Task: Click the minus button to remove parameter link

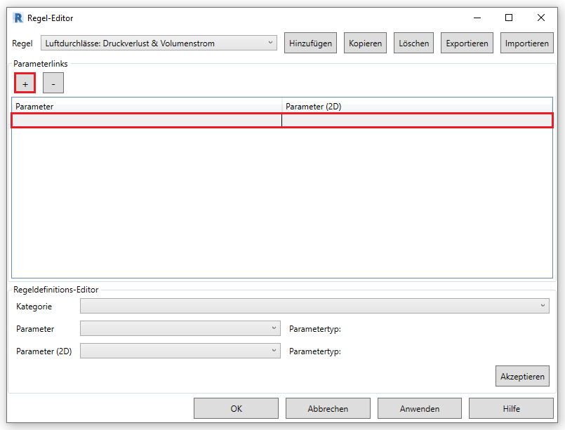Action: pos(53,83)
